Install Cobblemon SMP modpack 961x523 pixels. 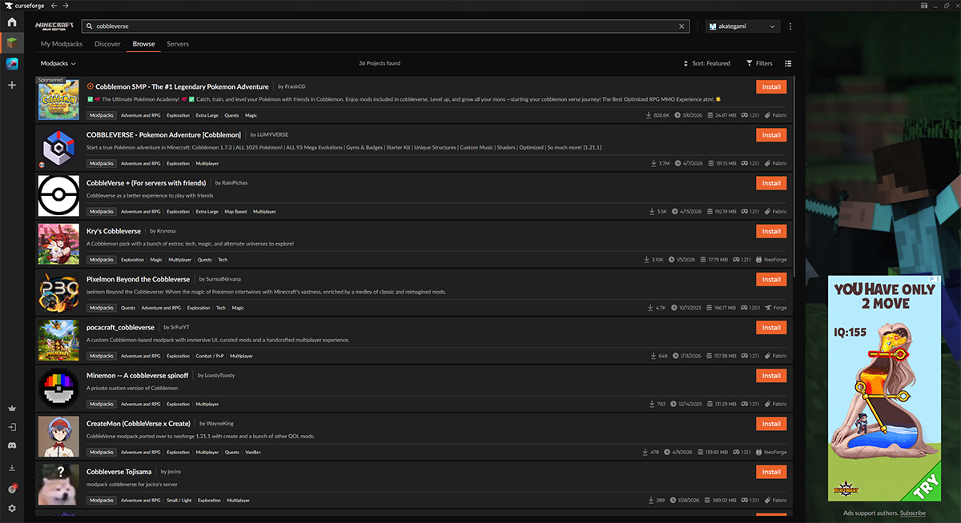(771, 87)
